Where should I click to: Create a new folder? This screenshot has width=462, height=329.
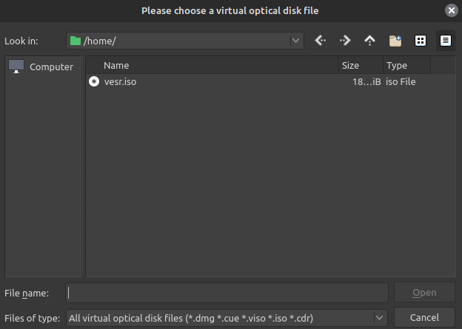coord(395,41)
